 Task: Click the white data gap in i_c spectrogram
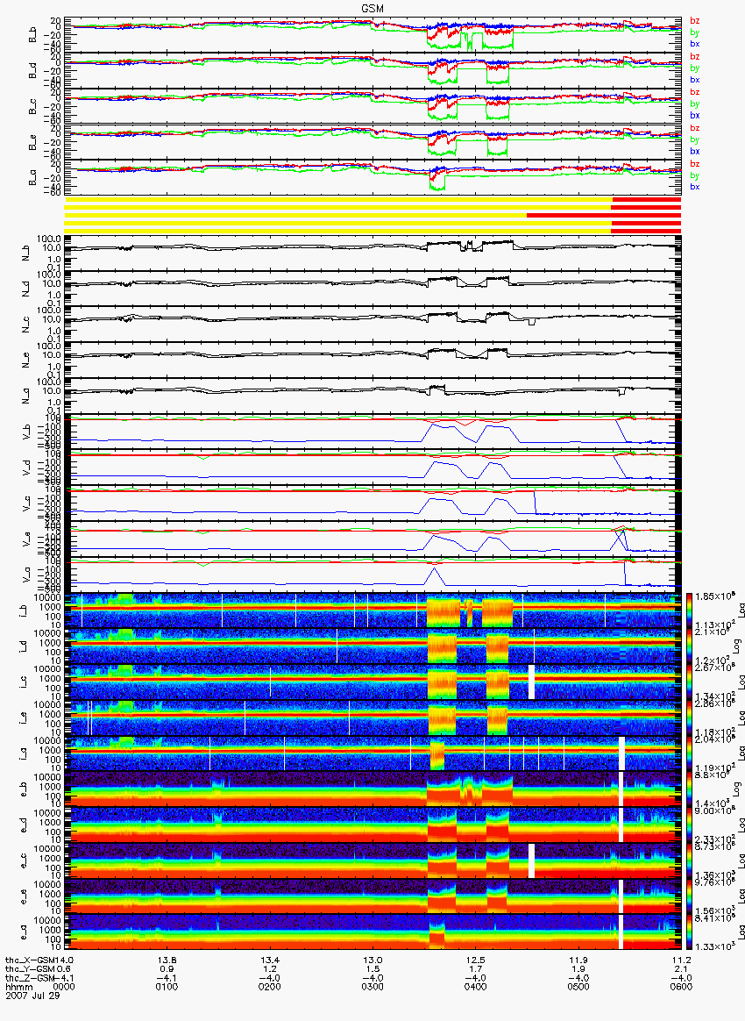point(532,682)
